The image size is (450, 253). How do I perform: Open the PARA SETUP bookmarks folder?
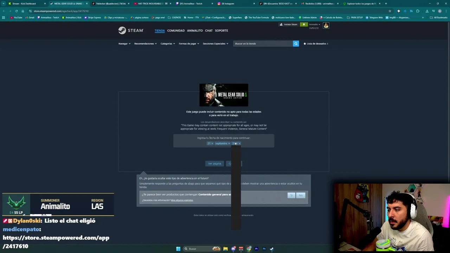pyautogui.click(x=355, y=18)
